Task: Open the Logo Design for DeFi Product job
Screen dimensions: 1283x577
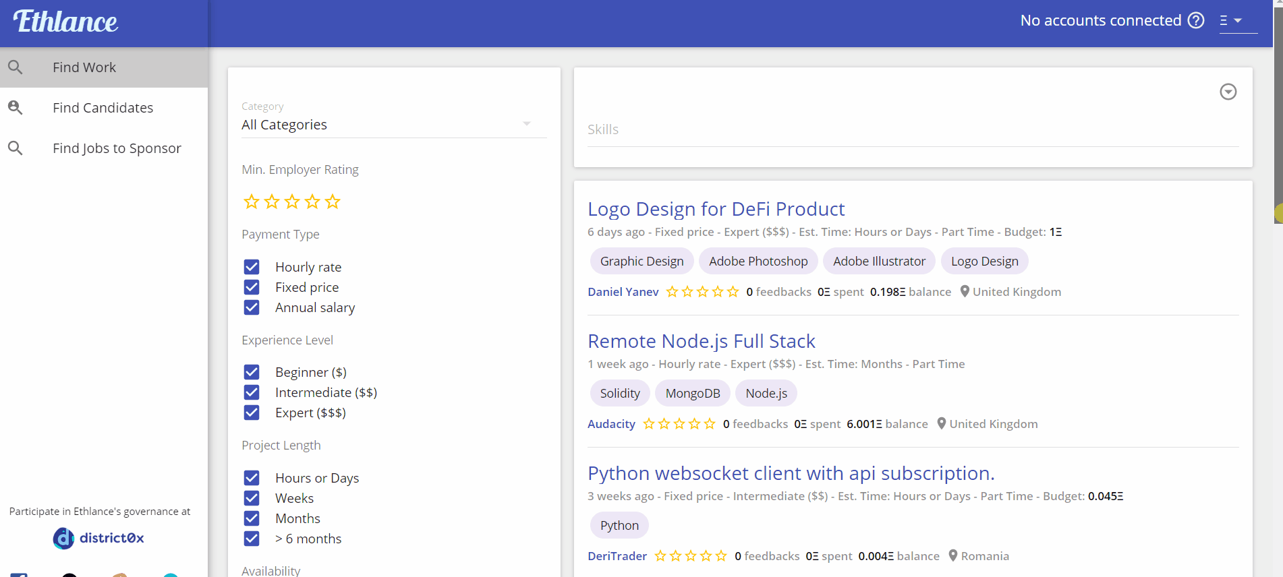Action: point(716,209)
